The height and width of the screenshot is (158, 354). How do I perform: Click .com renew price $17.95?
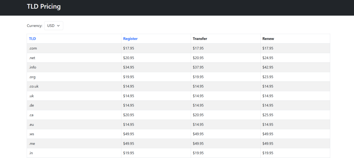[x=268, y=48]
